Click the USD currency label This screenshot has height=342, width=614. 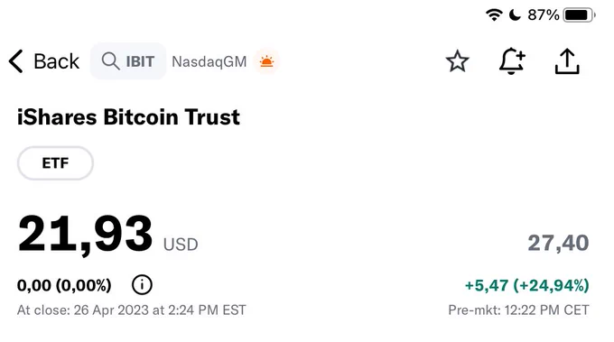pos(181,245)
